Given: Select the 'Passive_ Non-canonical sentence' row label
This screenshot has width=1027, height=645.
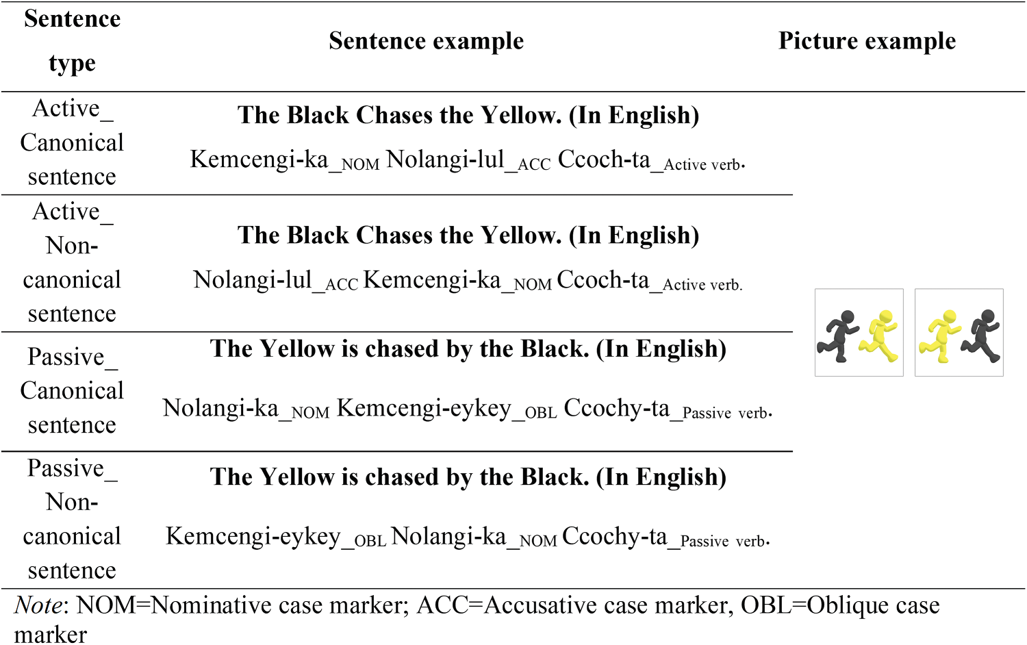Looking at the screenshot, I should tap(72, 519).
